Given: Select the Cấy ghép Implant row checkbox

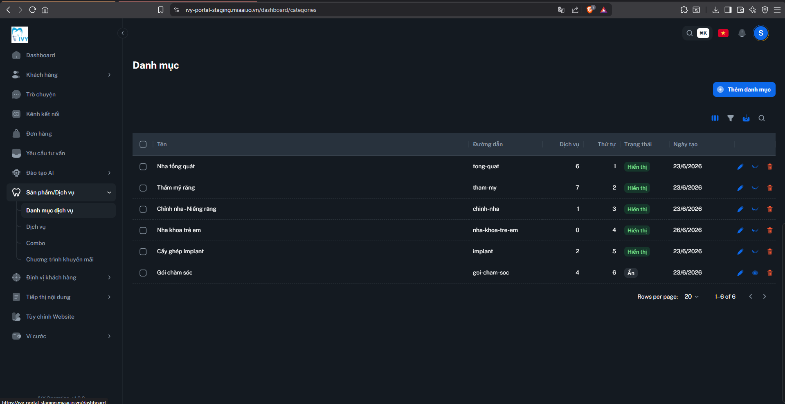Looking at the screenshot, I should (x=143, y=252).
